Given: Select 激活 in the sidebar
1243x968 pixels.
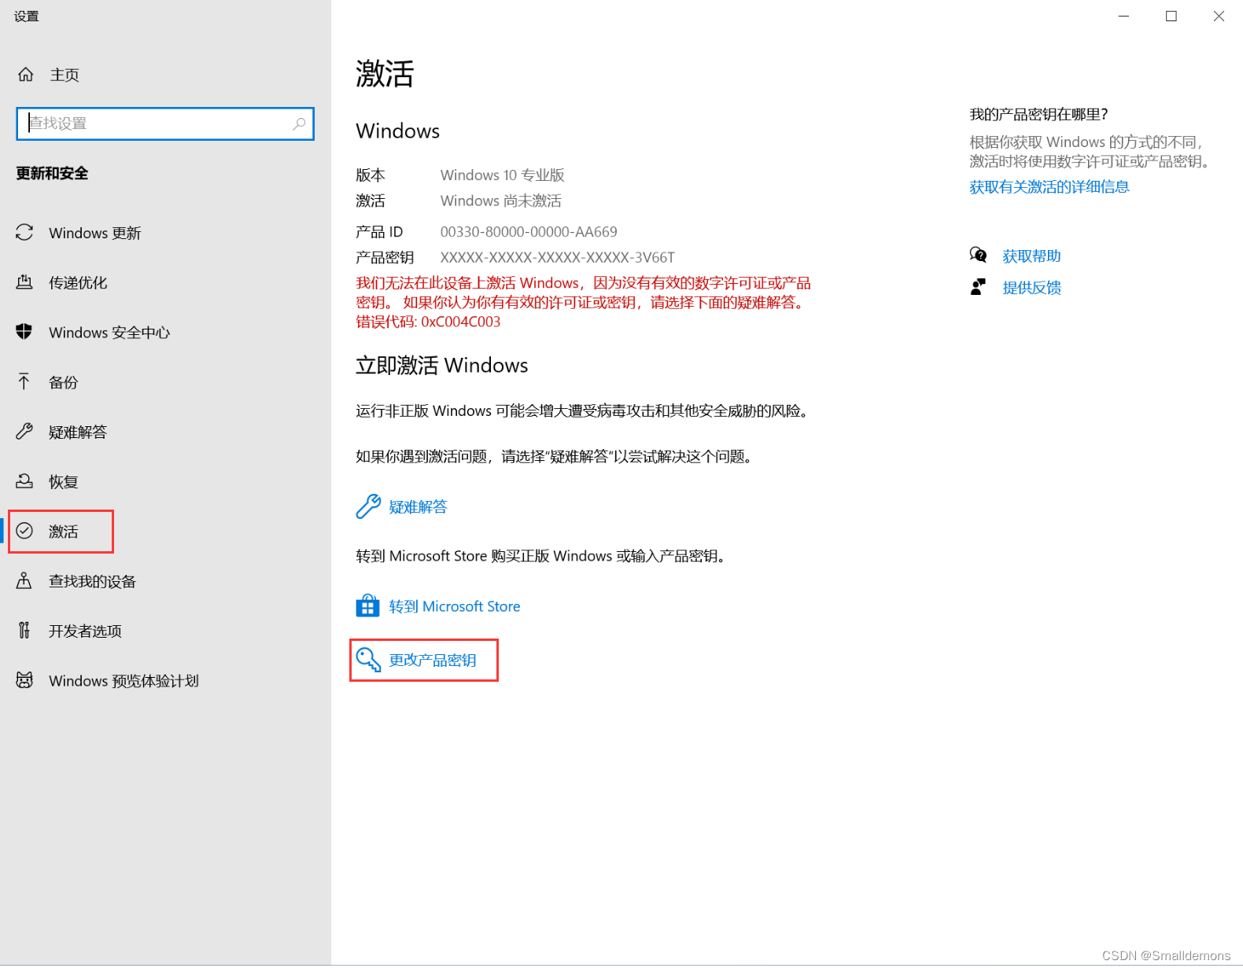Looking at the screenshot, I should (x=63, y=532).
